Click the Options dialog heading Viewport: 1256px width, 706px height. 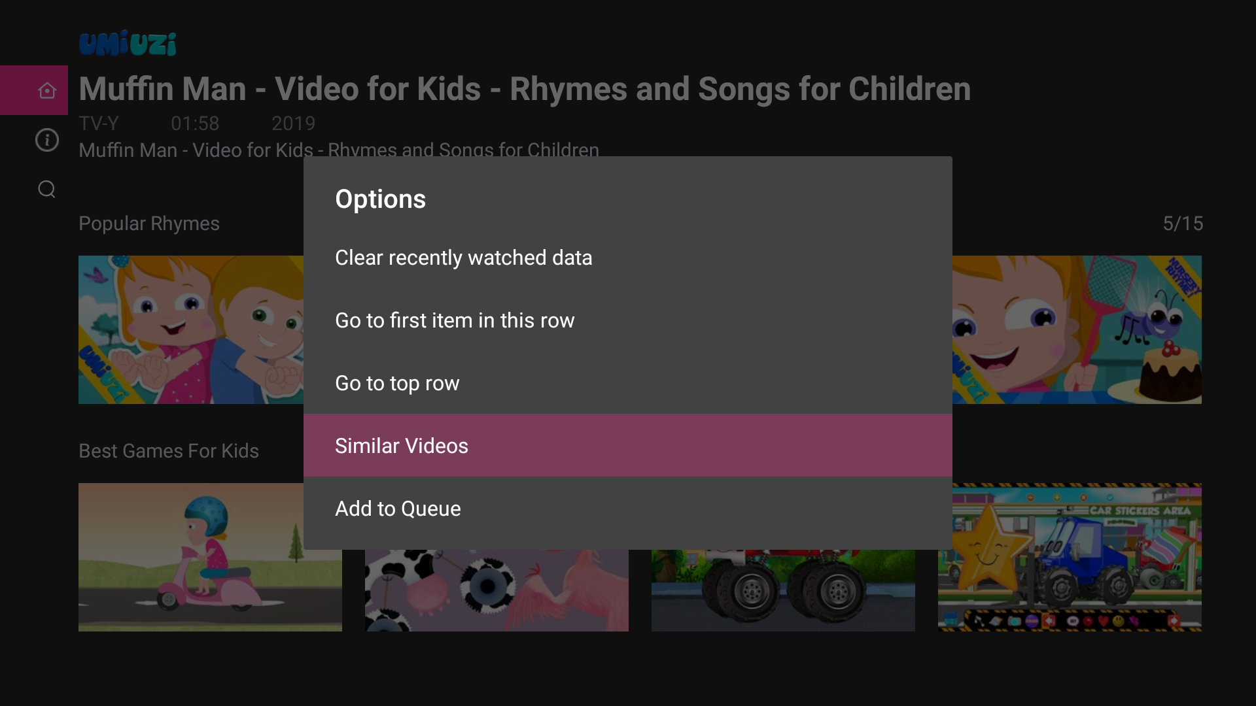[380, 199]
